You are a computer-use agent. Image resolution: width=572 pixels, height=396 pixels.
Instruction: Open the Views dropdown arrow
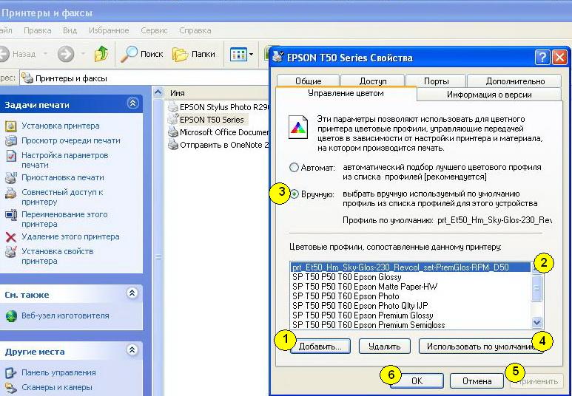[251, 55]
